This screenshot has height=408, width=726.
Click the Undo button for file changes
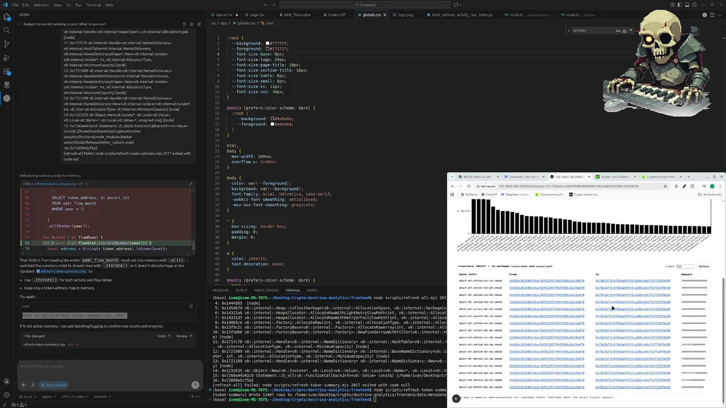coord(163,336)
